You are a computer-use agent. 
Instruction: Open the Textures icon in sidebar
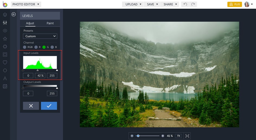pos(5,86)
